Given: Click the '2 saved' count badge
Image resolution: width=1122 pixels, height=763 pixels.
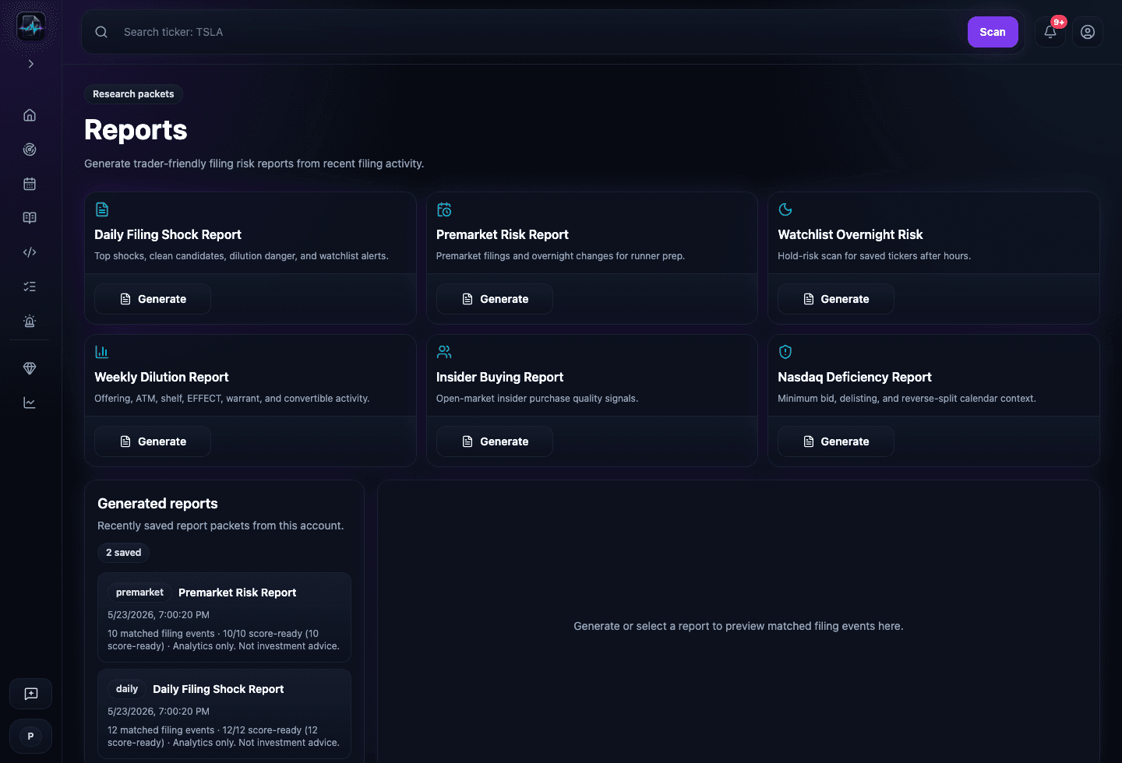Looking at the screenshot, I should [124, 553].
